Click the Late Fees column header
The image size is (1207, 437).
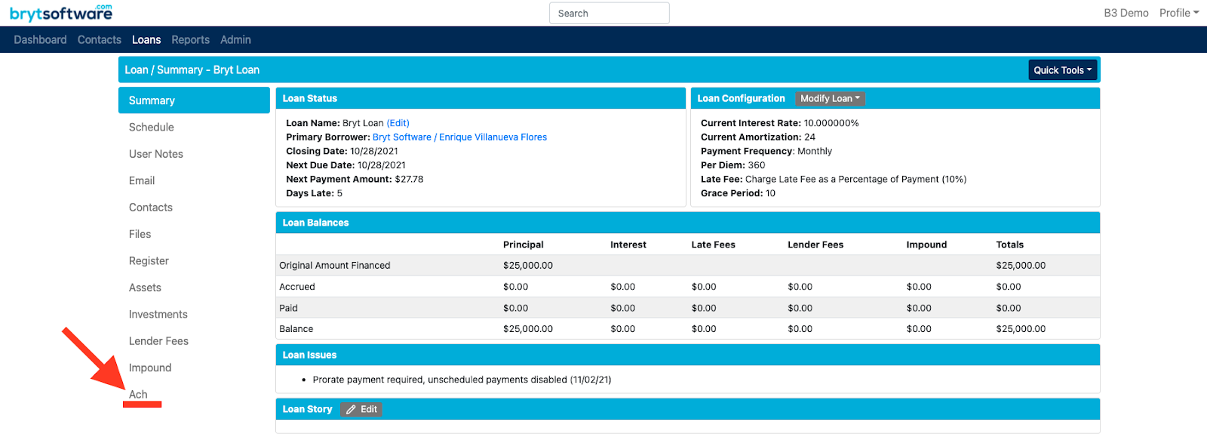[x=713, y=245]
